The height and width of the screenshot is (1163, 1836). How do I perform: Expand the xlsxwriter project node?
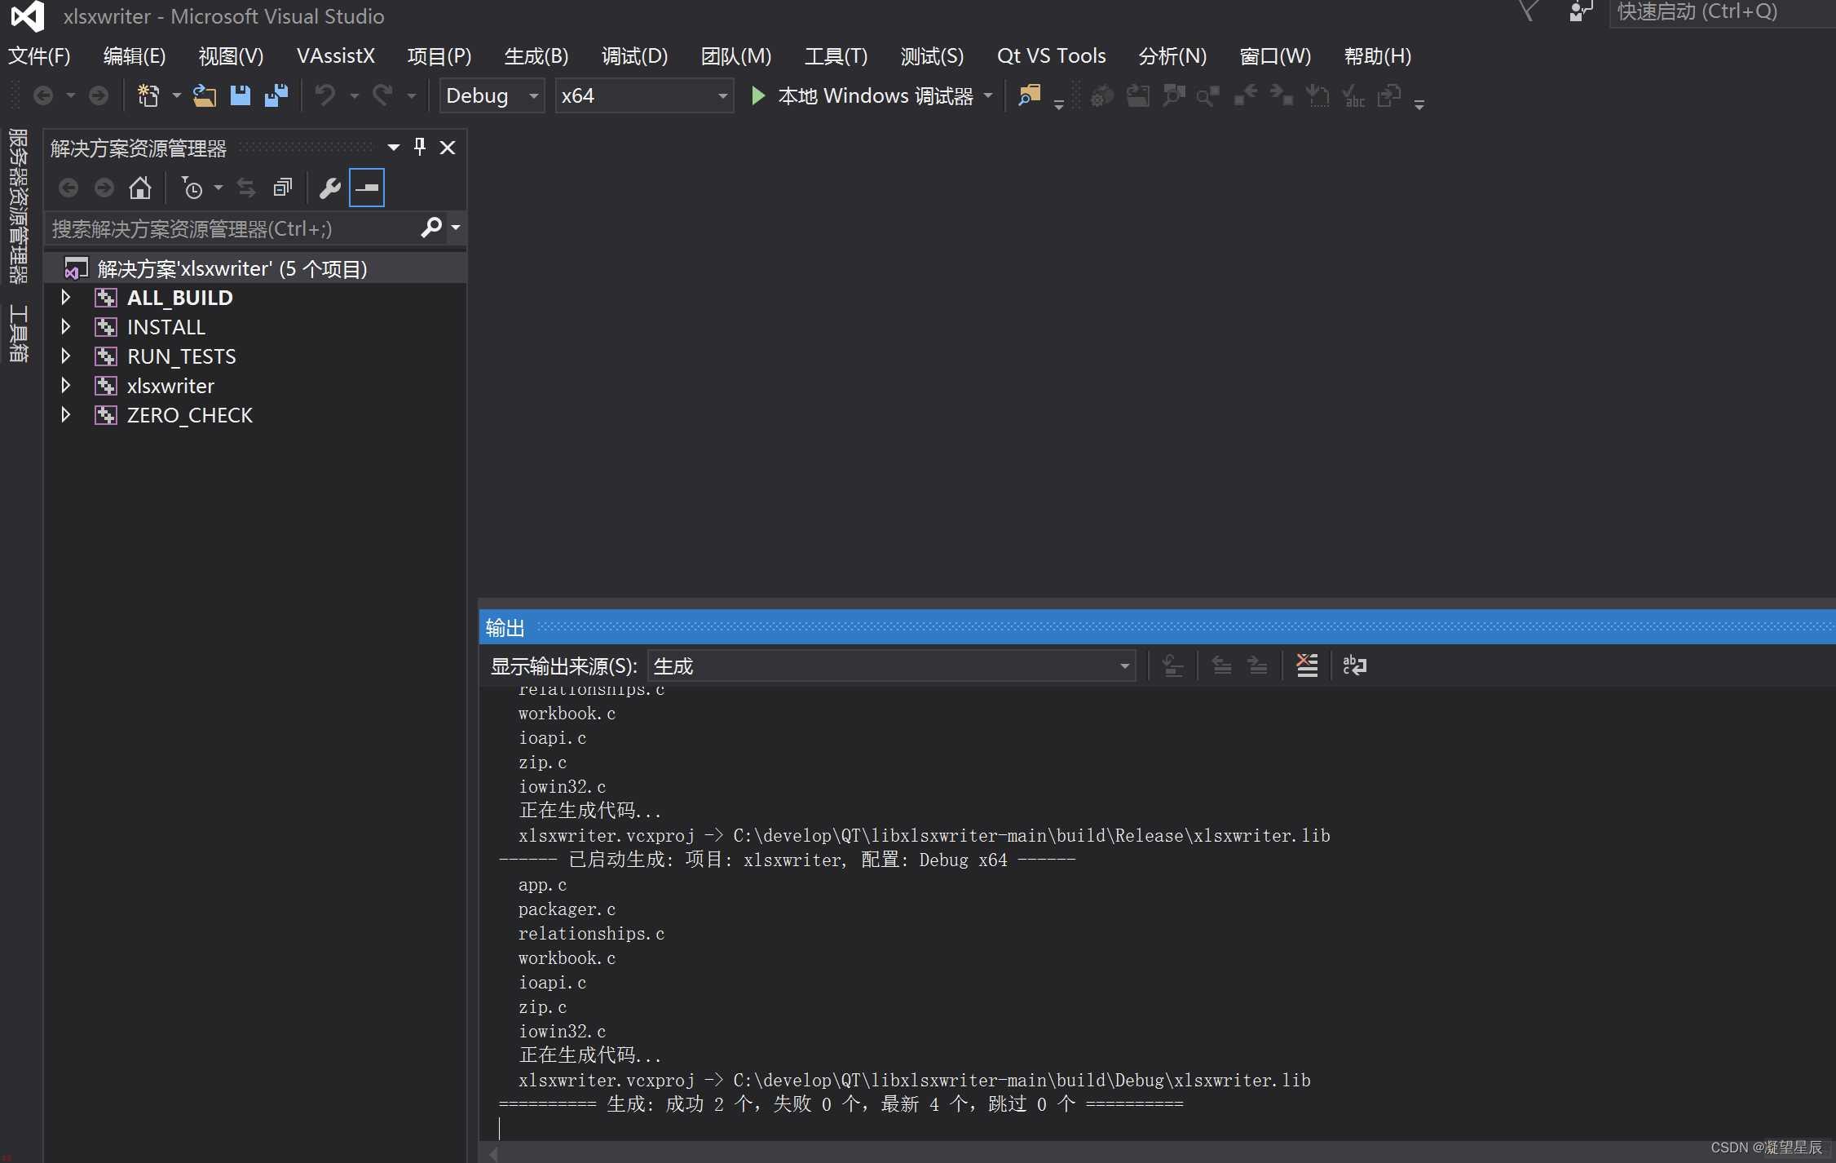coord(64,386)
